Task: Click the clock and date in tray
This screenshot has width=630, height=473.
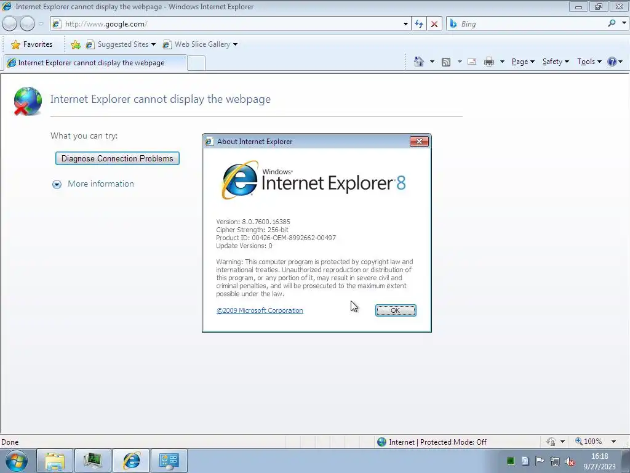Action: 599,461
